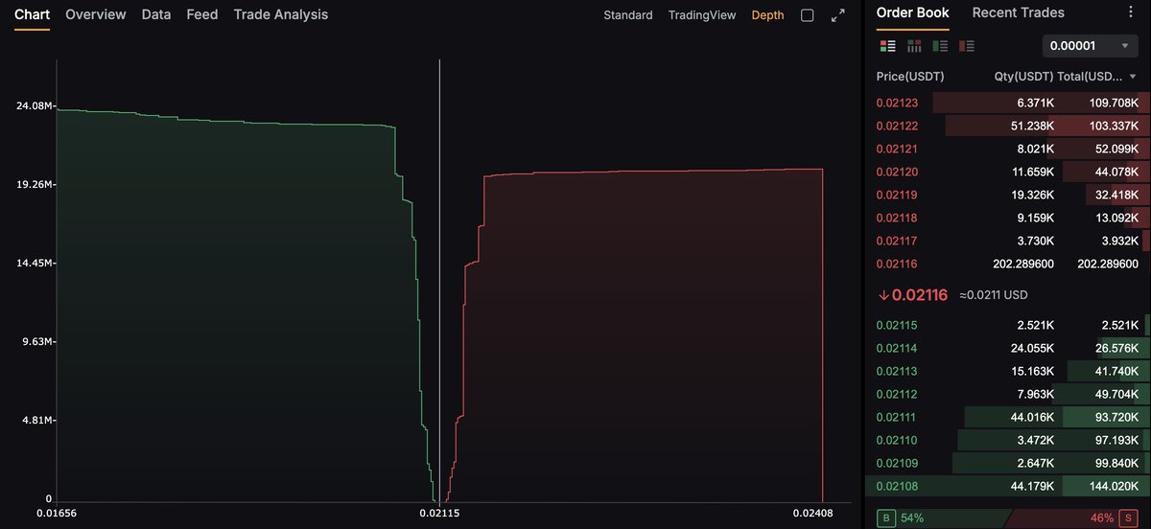Choose Depth chart mode
The height and width of the screenshot is (529, 1151).
[x=767, y=15]
